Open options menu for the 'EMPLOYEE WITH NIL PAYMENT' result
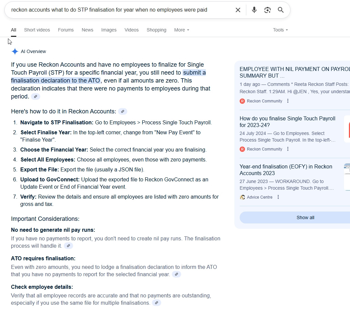Screen dimensions: 350x309 pyautogui.click(x=288, y=101)
